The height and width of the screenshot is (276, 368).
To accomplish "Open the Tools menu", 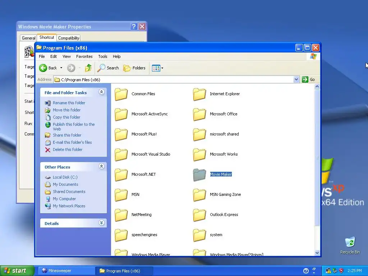I will coord(103,56).
